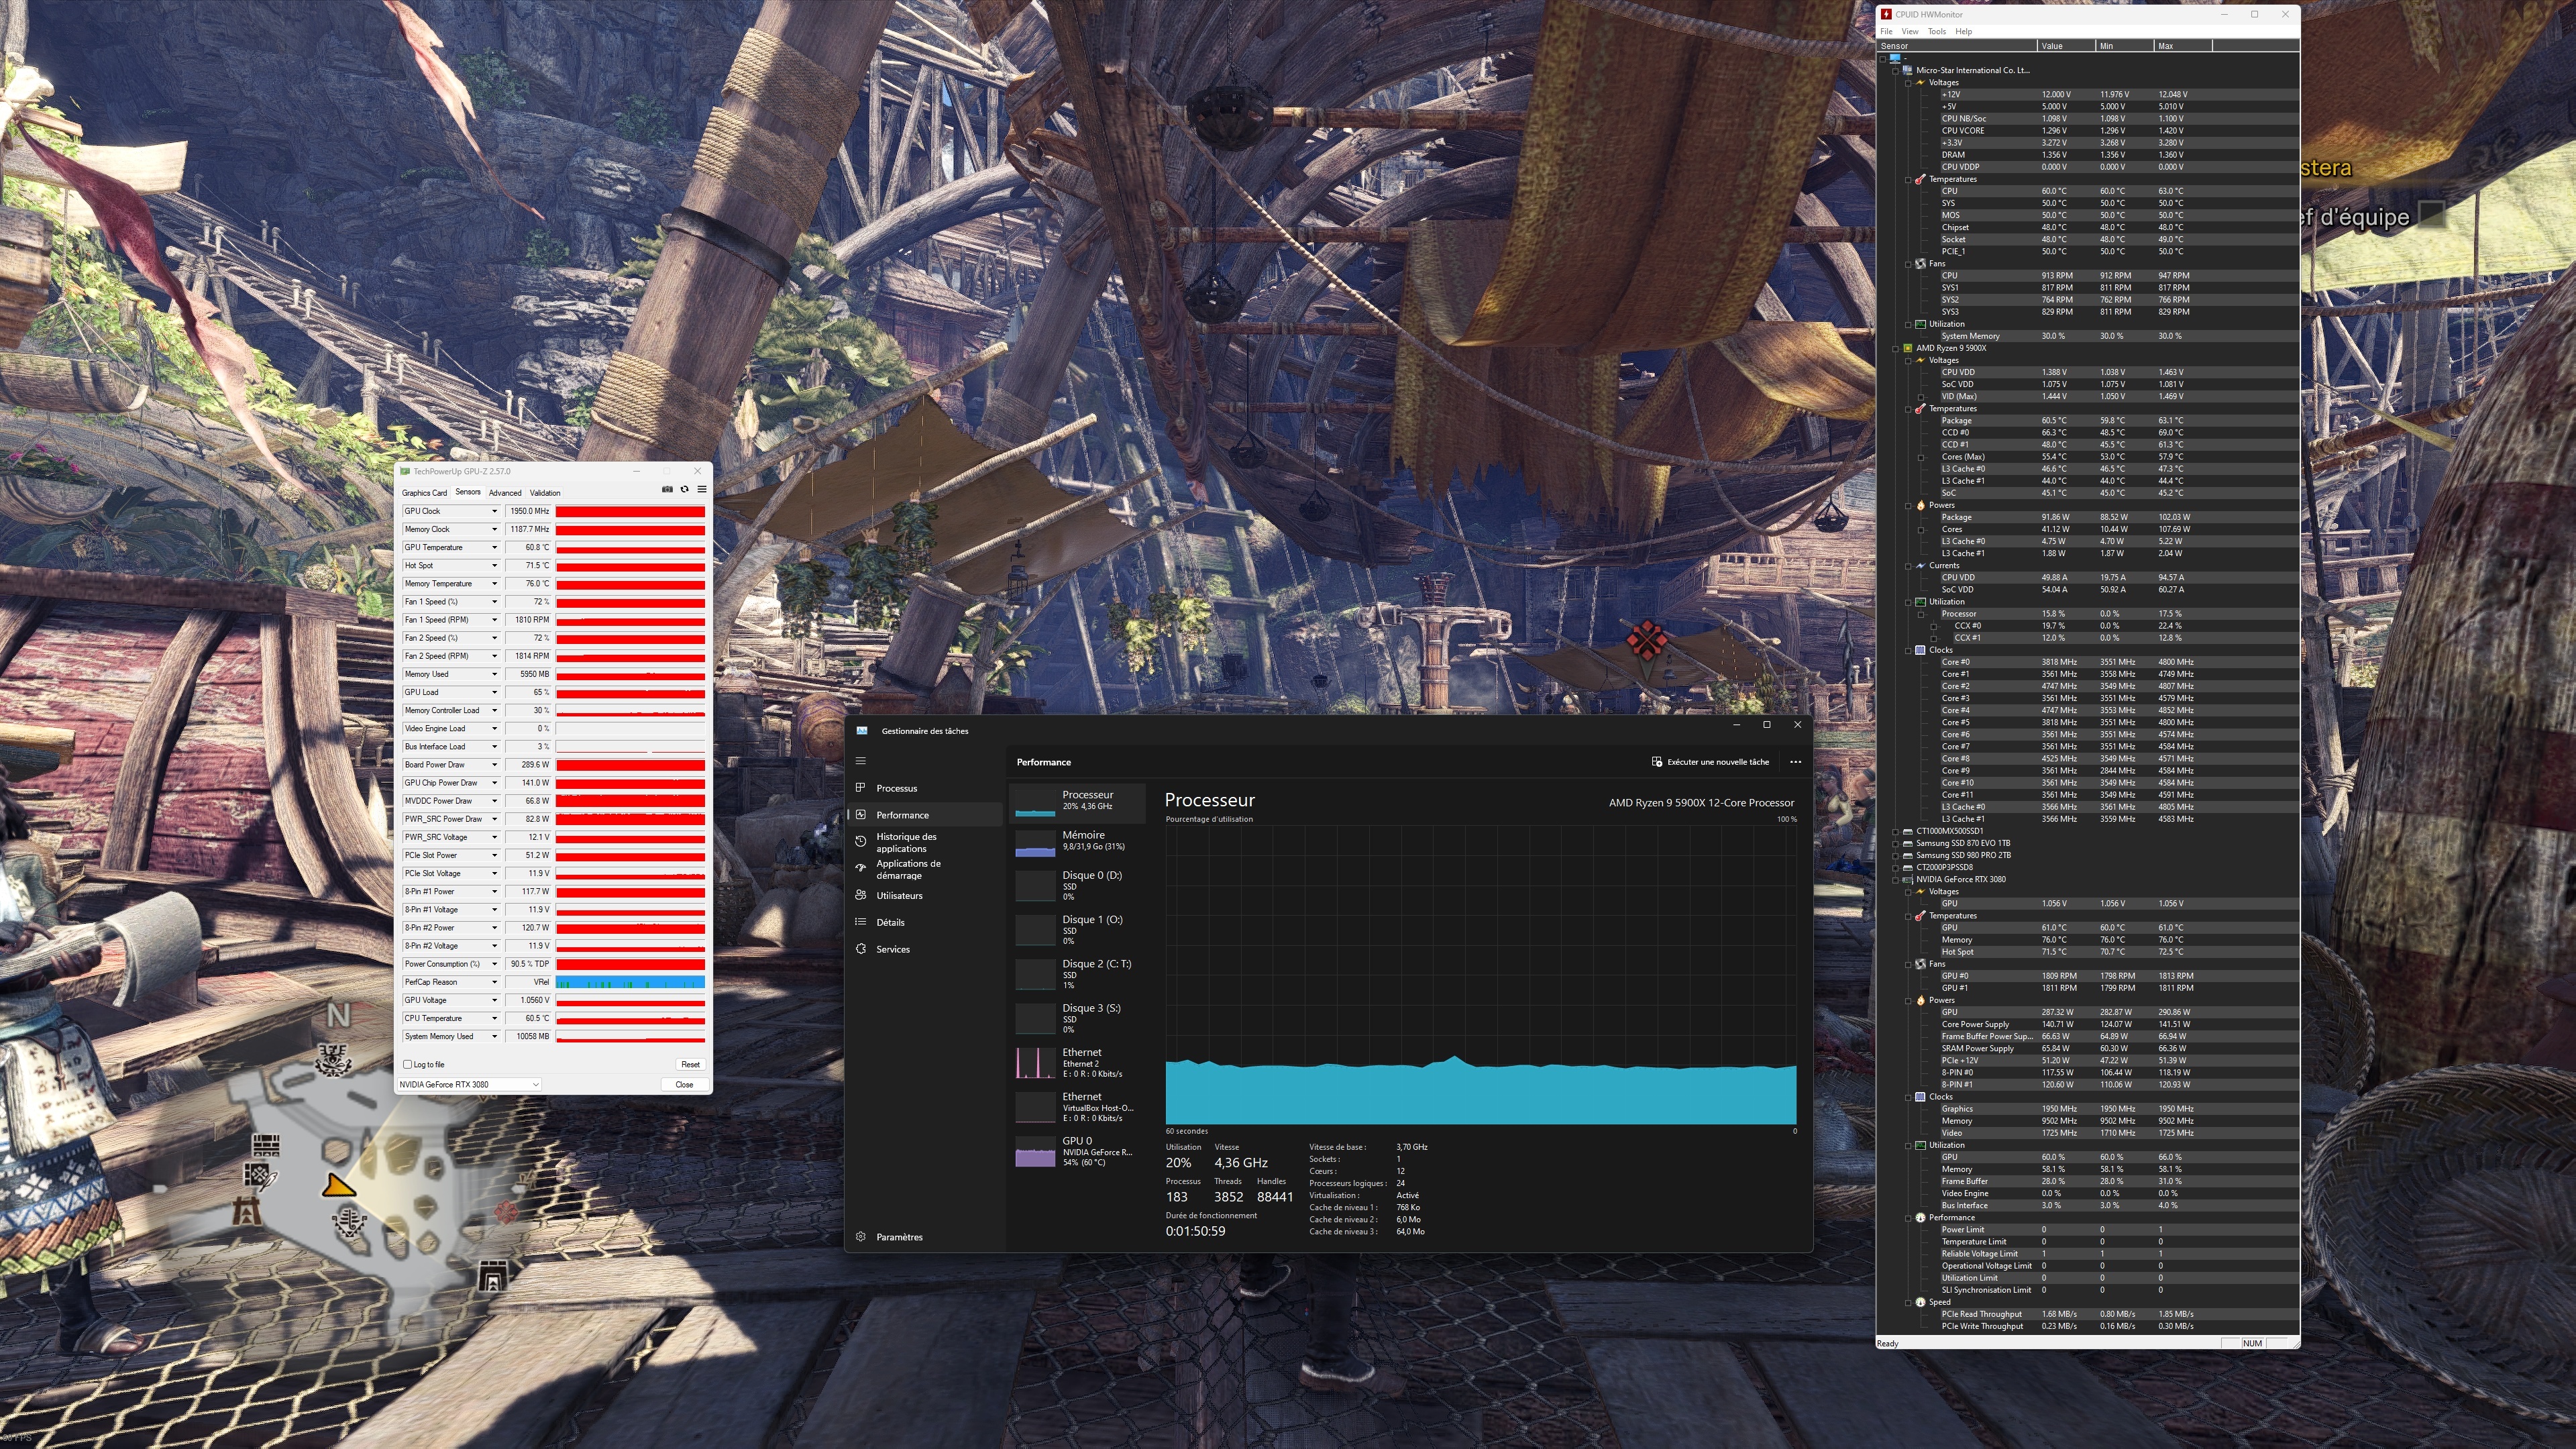Collapse the AMD Ryzen 9 5900X tree node
Screen dimensions: 2576x1449
click(1895, 348)
